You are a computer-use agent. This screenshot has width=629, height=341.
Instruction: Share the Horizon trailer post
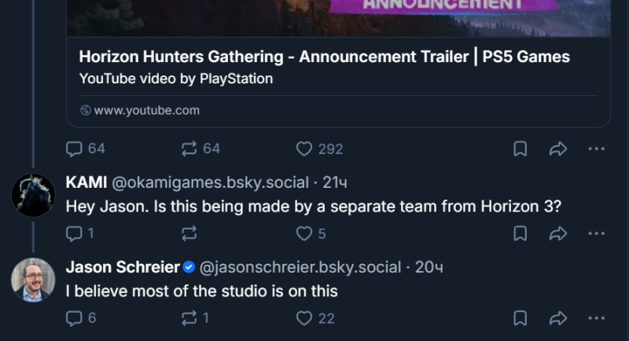tap(558, 148)
